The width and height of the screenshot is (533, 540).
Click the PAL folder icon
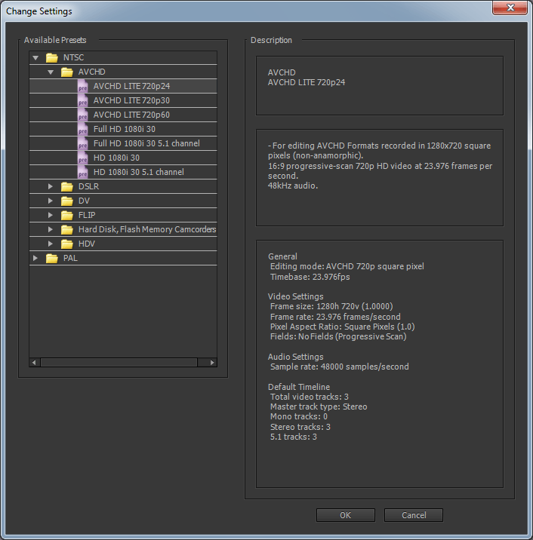51,258
